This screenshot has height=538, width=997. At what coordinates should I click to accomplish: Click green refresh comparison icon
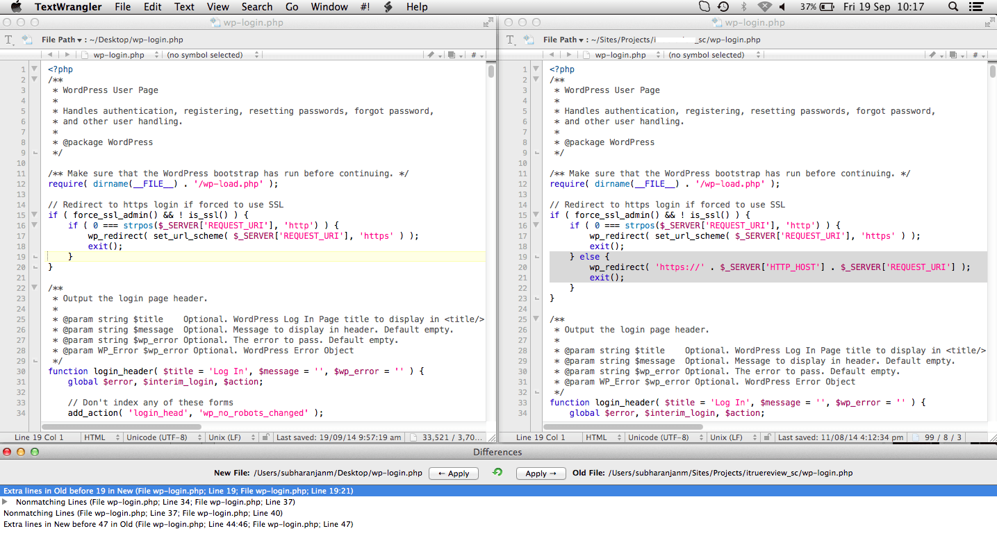[497, 473]
